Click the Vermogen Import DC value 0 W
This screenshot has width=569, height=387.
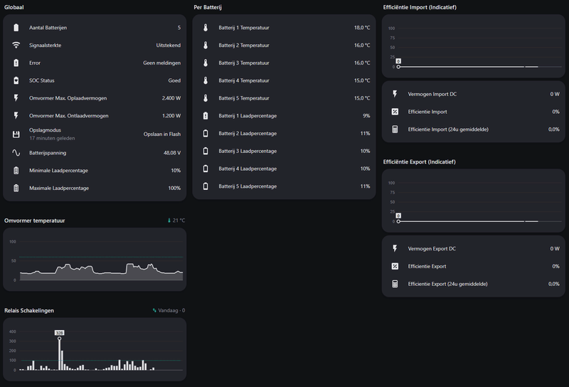tap(555, 94)
